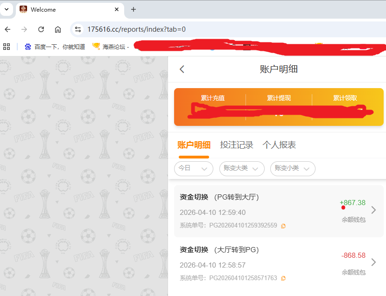Viewport: 386px width, 296px height.
Task: Open the apps grid icon on the bookmarks bar
Action: pos(7,47)
